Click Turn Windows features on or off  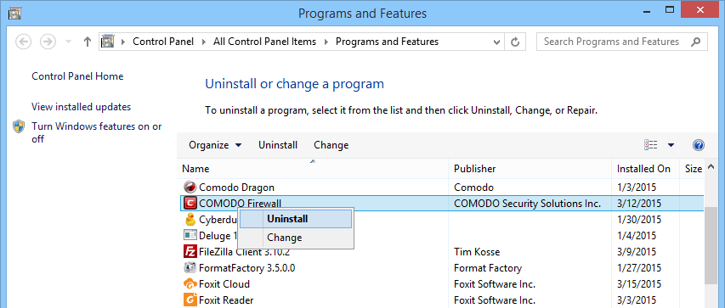tap(97, 132)
